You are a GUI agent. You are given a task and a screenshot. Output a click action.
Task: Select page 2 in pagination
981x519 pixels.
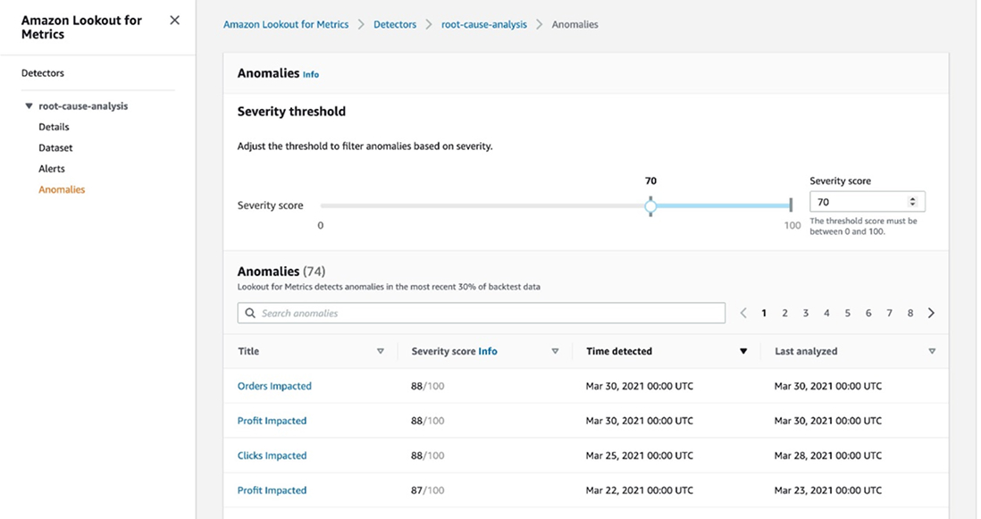[784, 313]
